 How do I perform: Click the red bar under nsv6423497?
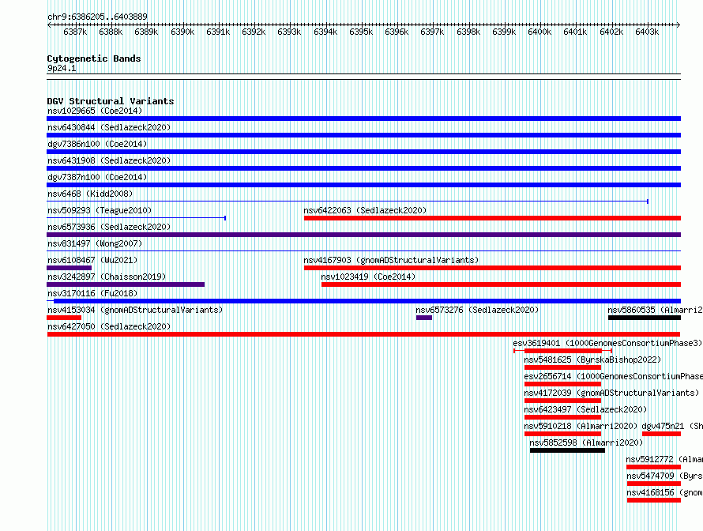pyautogui.click(x=562, y=417)
